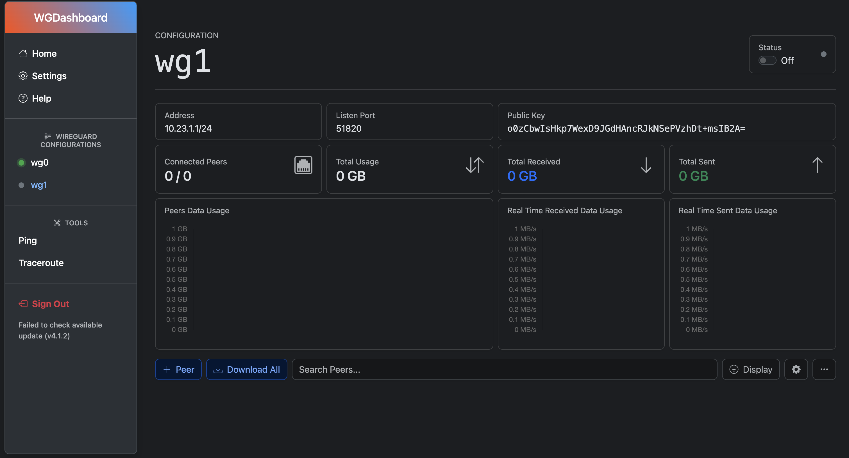The width and height of the screenshot is (849, 458).
Task: Open the three-dots more options menu
Action: coord(824,369)
